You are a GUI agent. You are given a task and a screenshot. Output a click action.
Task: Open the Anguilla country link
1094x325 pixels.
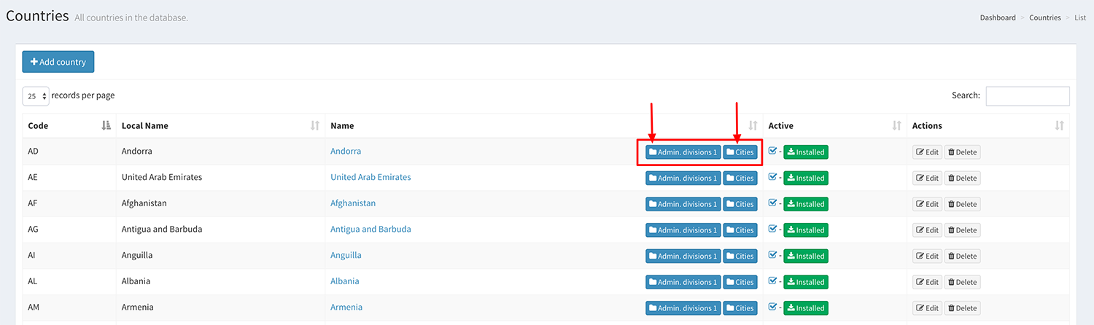tap(346, 255)
